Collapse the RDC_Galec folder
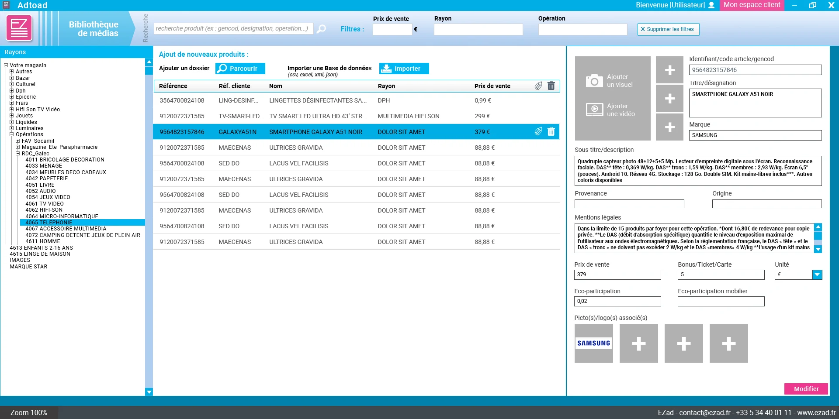Image resolution: width=839 pixels, height=419 pixels. pos(18,154)
